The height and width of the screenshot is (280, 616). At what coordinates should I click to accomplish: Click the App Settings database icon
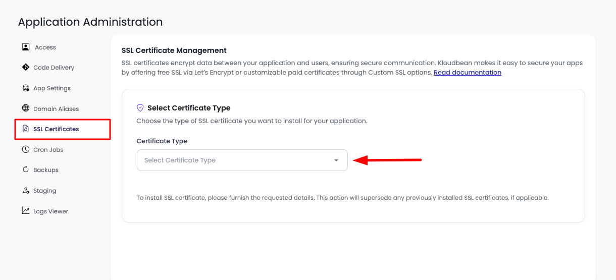coord(26,88)
